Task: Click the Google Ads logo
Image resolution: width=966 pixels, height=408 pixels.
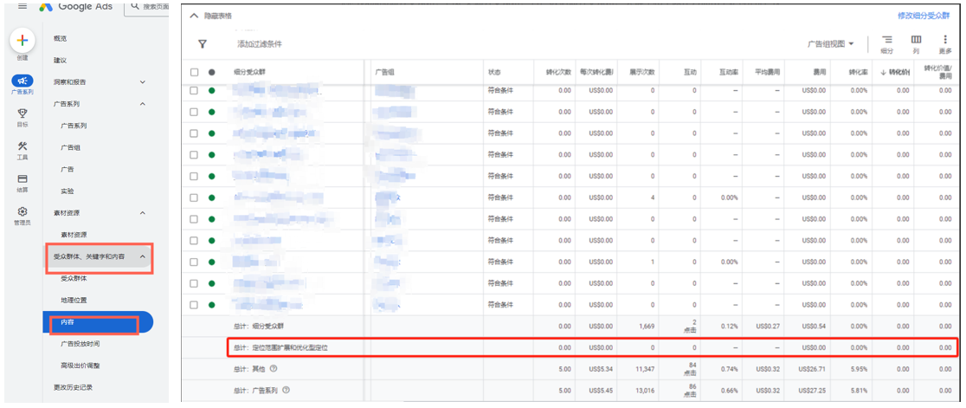Action: (77, 6)
